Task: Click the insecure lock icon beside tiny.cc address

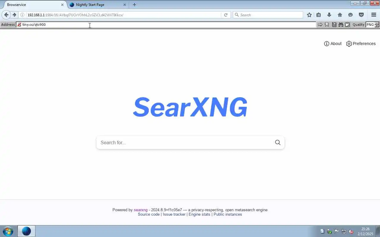Action: pyautogui.click(x=19, y=25)
